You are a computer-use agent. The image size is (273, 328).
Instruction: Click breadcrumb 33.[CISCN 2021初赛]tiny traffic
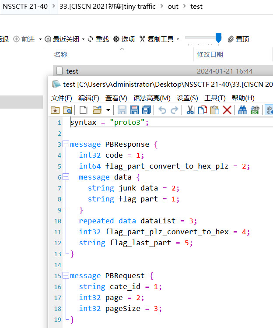click(108, 7)
